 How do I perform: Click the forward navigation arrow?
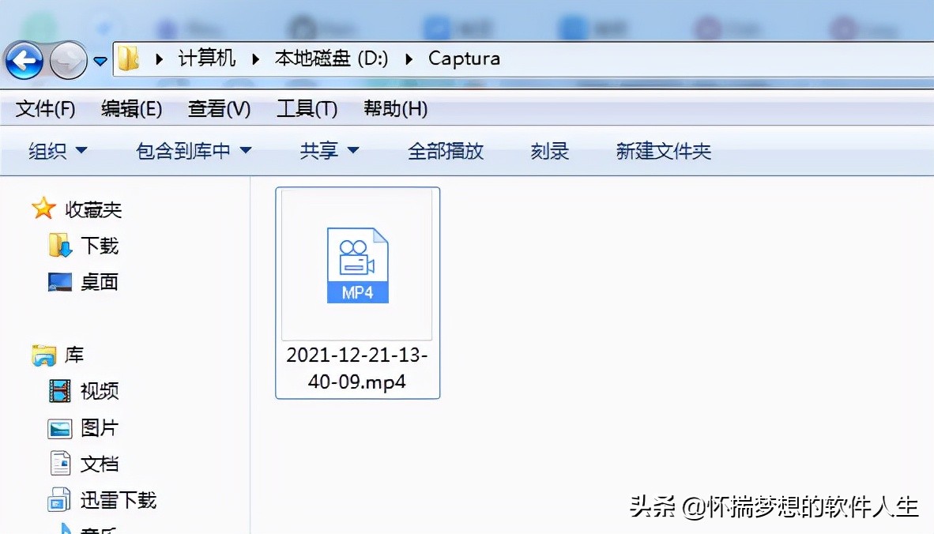pyautogui.click(x=67, y=59)
